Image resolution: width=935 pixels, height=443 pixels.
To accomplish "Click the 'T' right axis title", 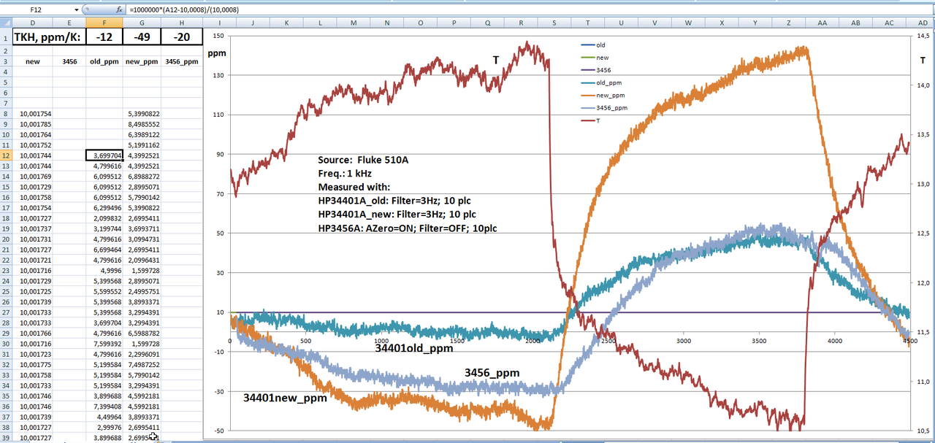I will [x=923, y=61].
